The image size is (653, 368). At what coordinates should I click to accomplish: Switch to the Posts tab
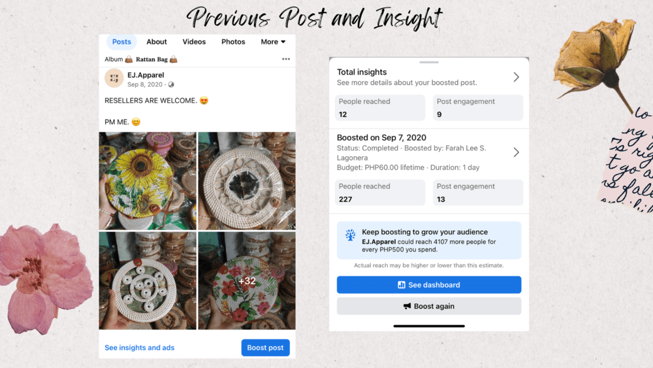[x=121, y=42]
